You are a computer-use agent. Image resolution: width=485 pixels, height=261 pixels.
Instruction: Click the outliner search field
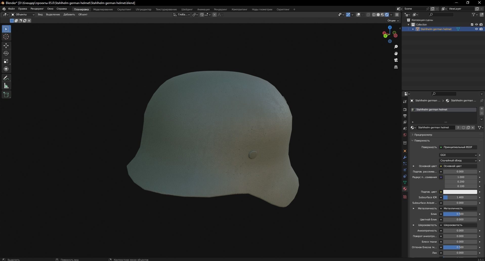[441, 15]
